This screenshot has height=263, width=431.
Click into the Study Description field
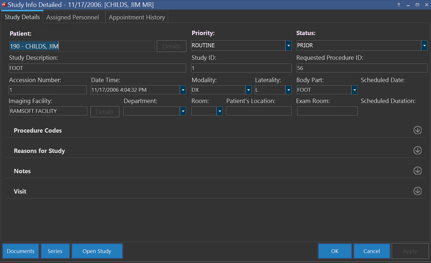[97, 68]
